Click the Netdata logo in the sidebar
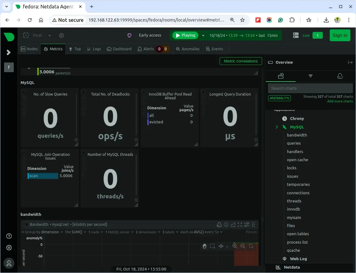 [x=9, y=37]
